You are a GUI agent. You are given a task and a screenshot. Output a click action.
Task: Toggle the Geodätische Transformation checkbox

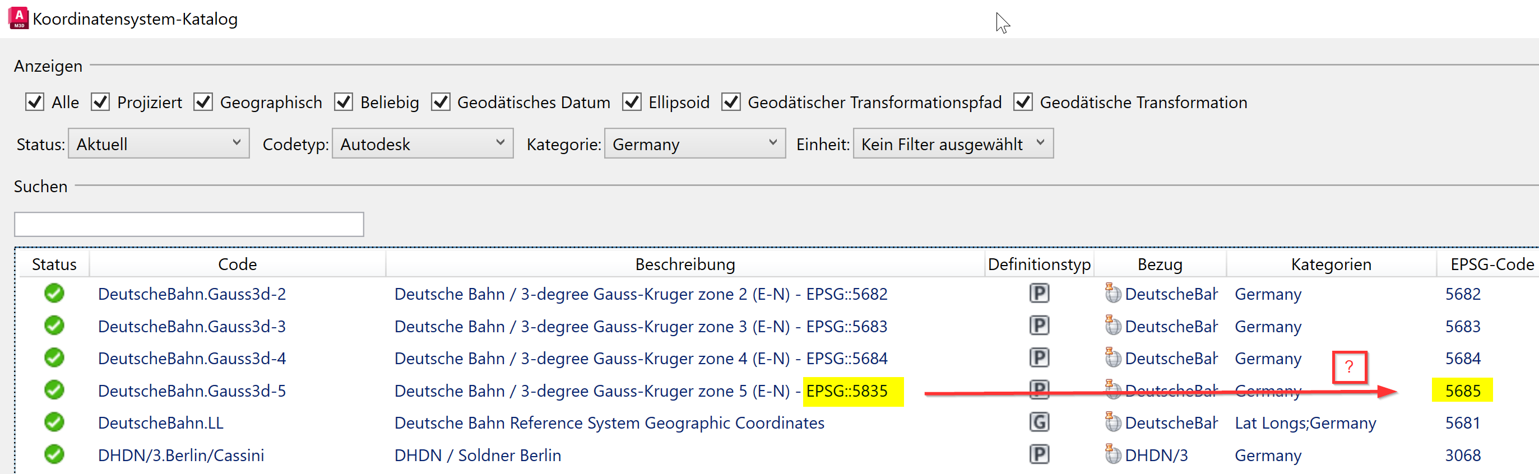pyautogui.click(x=1023, y=102)
